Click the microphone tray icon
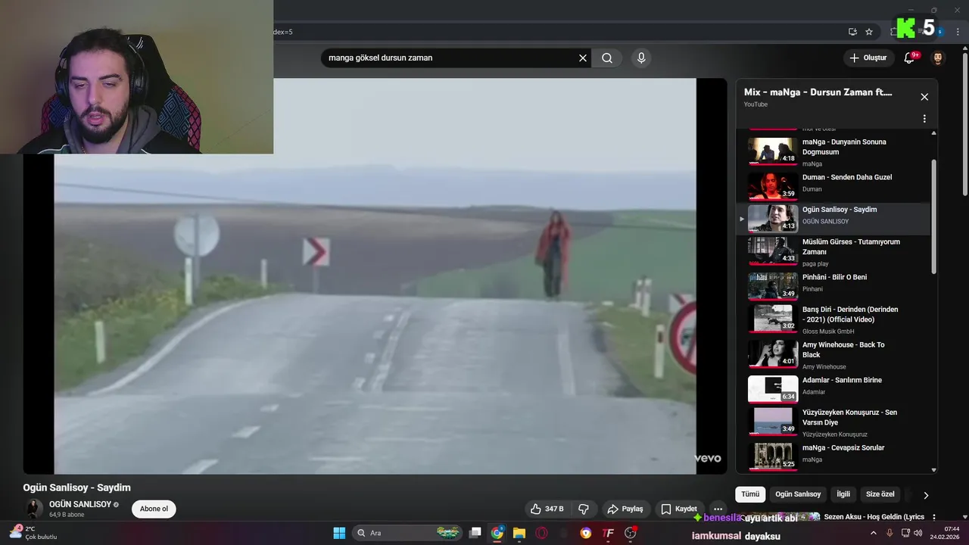 pos(890,533)
